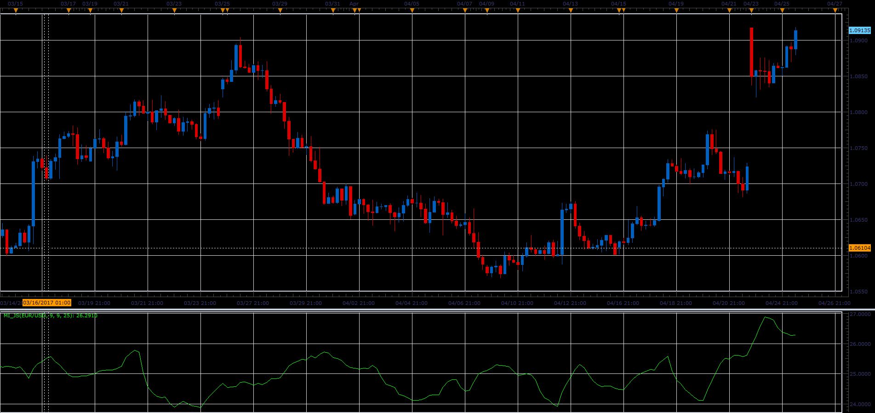This screenshot has width=875, height=413.
Task: Click the 25.0000 tick on the indicator scale
Action: (859, 374)
